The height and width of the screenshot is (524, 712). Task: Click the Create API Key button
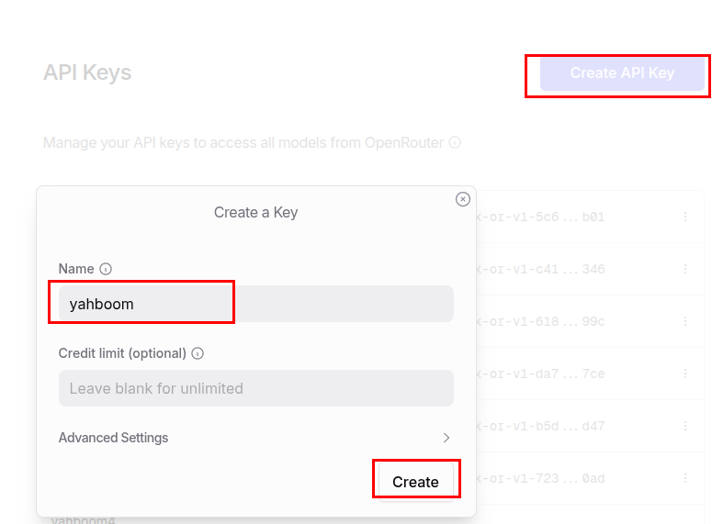click(x=622, y=73)
